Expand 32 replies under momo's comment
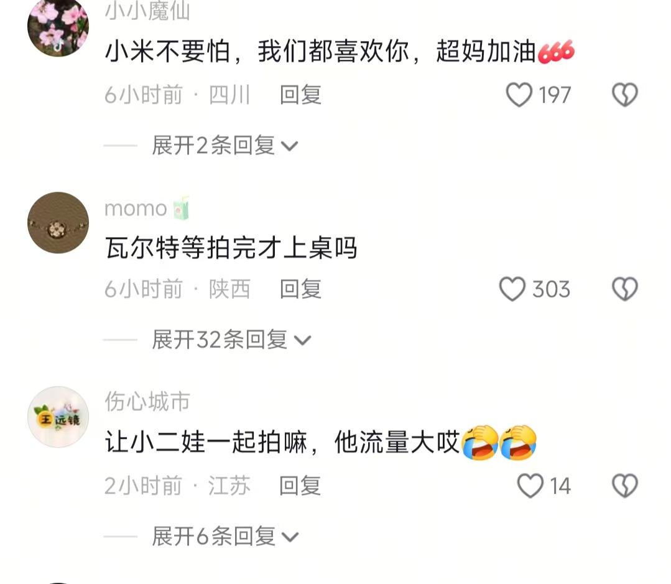 tap(231, 340)
